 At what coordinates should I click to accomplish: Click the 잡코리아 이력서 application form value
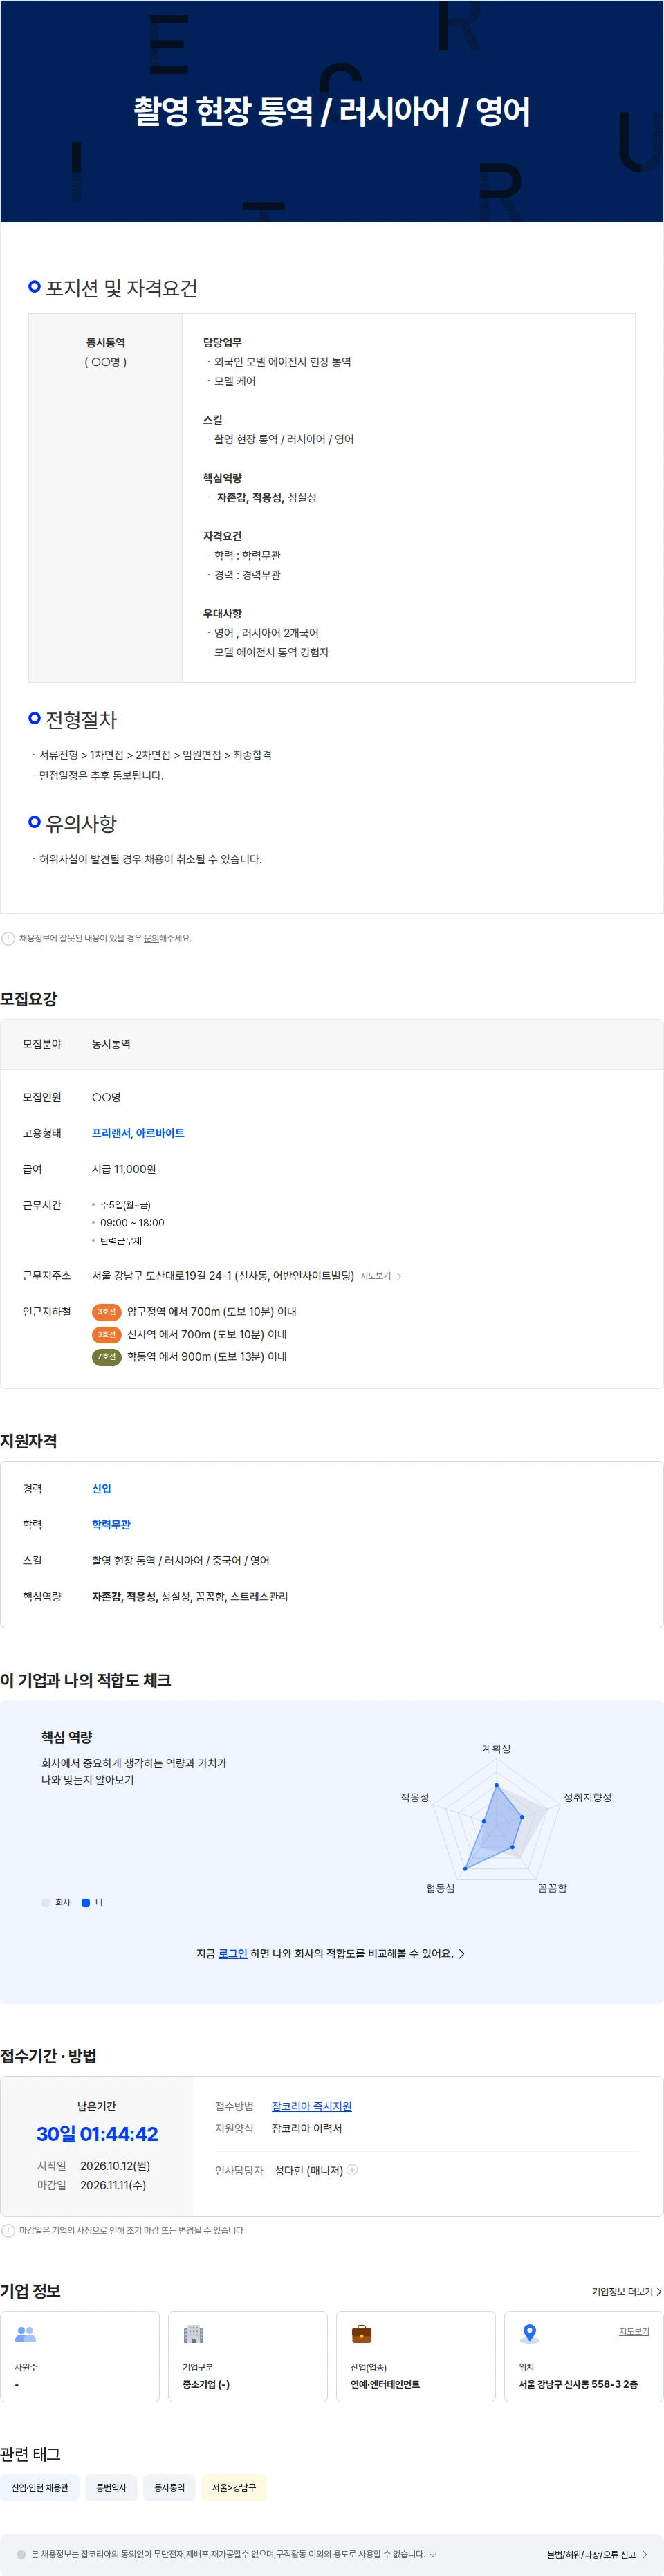pyautogui.click(x=307, y=2128)
